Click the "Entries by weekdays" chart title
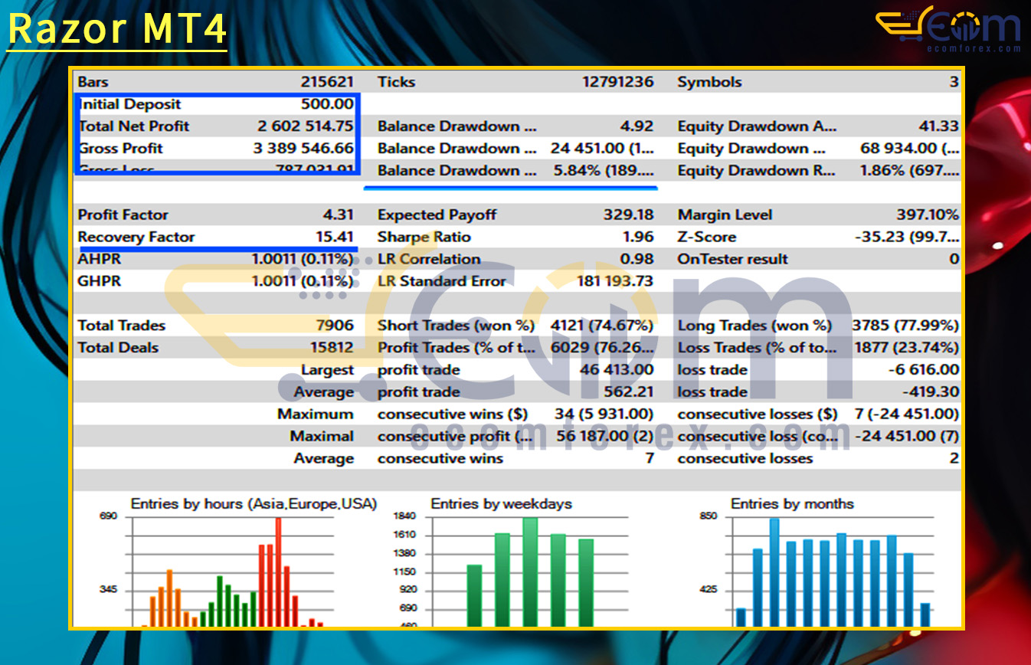Image resolution: width=1031 pixels, height=665 pixels. pos(501,505)
